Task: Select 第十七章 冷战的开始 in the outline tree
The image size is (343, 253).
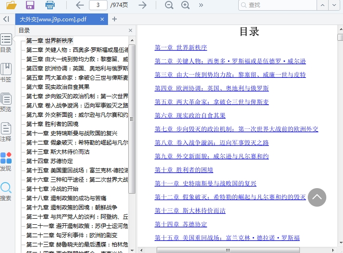Action: pos(52,189)
